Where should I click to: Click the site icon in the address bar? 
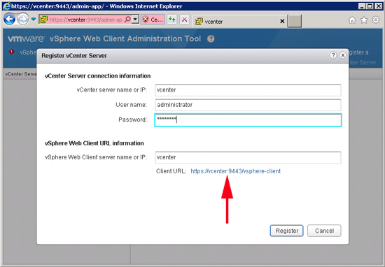[x=43, y=20]
